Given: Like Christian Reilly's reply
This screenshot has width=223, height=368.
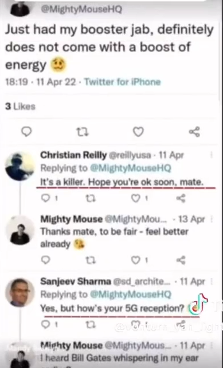Looking at the screenshot, I should point(136,198).
